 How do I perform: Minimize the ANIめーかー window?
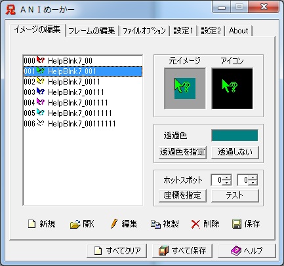point(222,7)
